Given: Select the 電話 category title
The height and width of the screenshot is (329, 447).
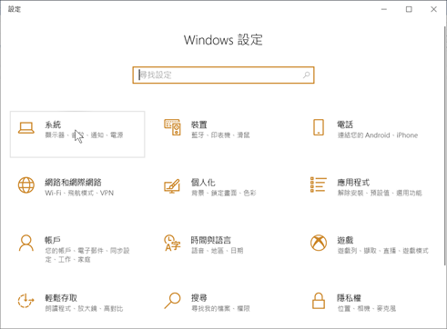Looking at the screenshot, I should click(x=345, y=125).
